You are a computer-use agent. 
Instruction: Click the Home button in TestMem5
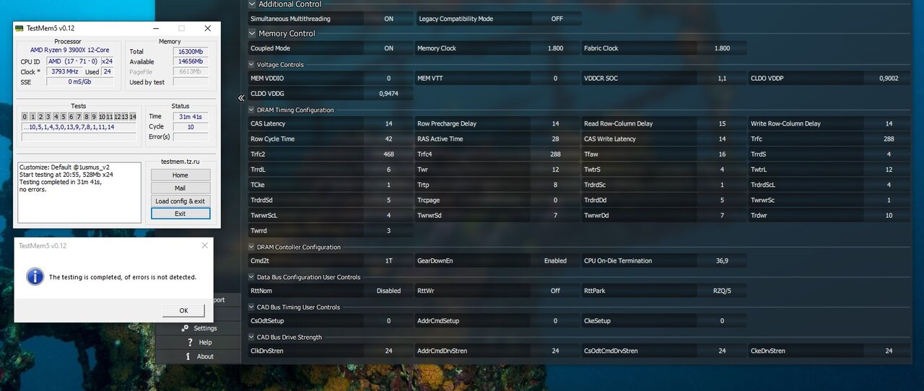[180, 175]
